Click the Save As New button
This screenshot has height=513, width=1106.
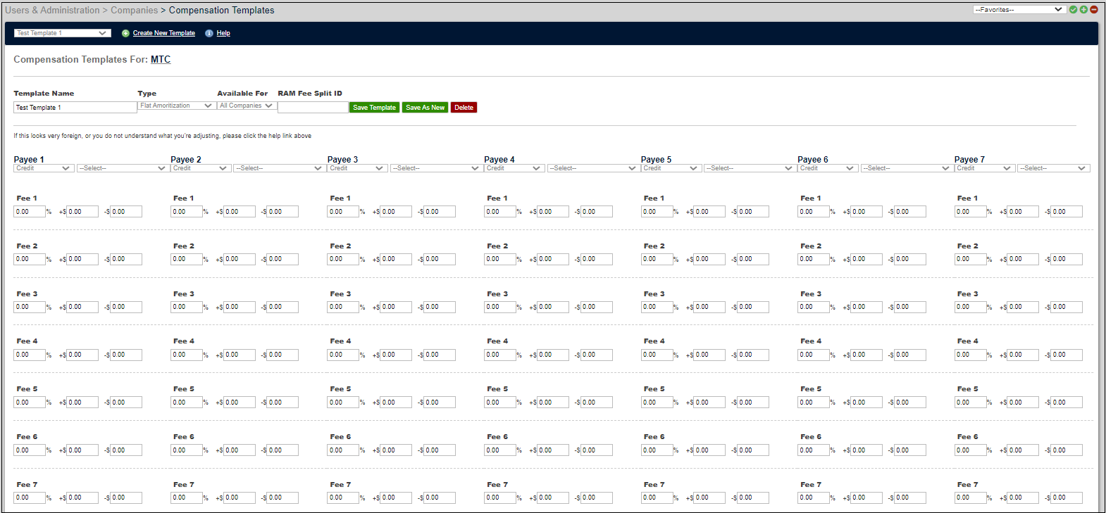(x=425, y=108)
